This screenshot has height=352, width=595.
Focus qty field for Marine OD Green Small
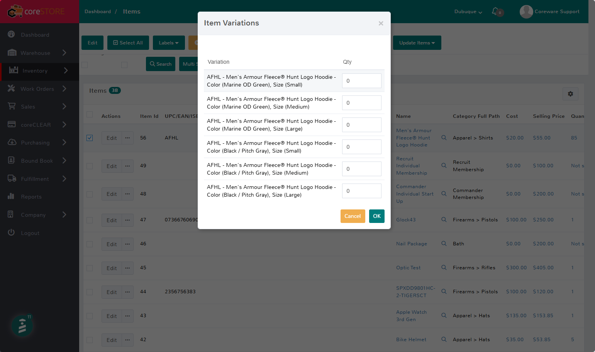pyautogui.click(x=362, y=81)
